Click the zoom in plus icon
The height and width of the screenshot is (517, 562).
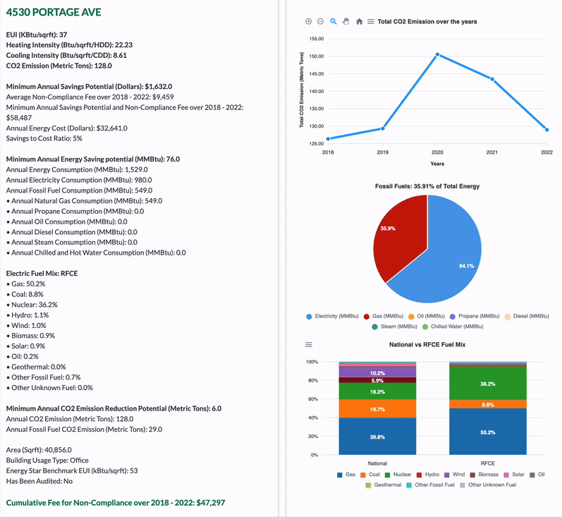tap(308, 22)
